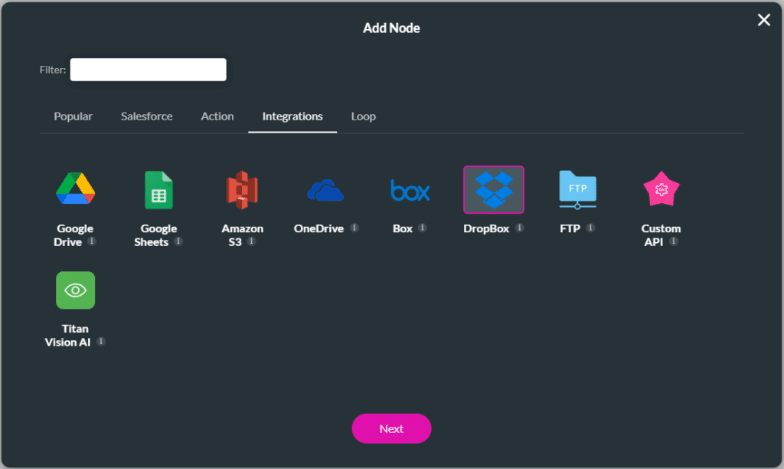Pick the Amazon S3 integration icon
This screenshot has height=469, width=784.
click(242, 189)
